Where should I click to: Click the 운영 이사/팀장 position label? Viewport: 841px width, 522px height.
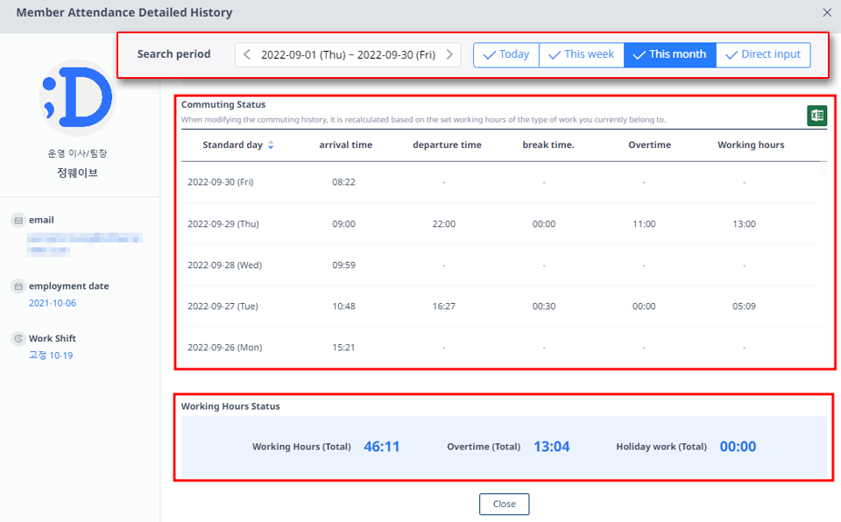click(77, 153)
